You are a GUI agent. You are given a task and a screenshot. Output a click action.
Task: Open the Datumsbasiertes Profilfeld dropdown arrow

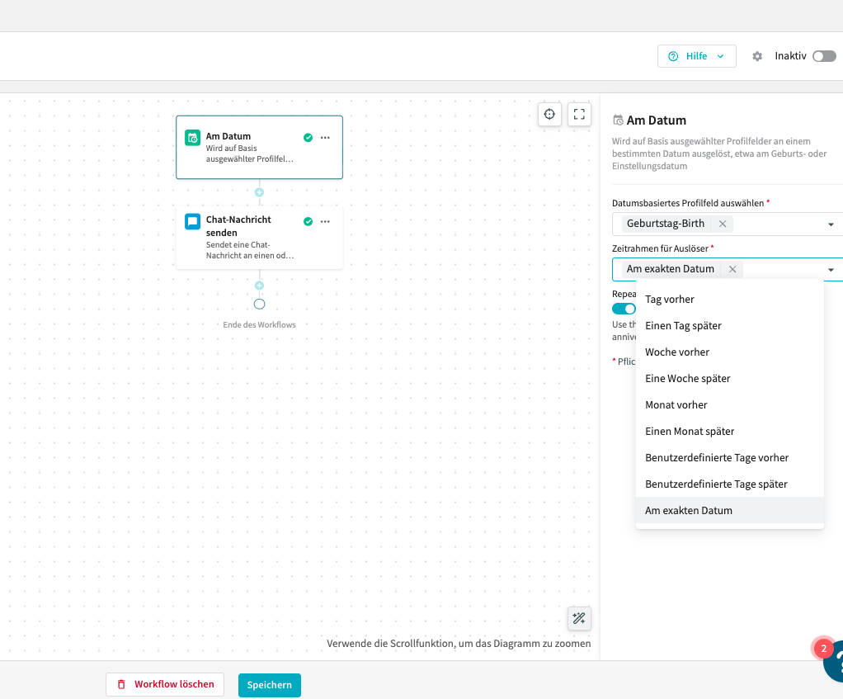[831, 224]
